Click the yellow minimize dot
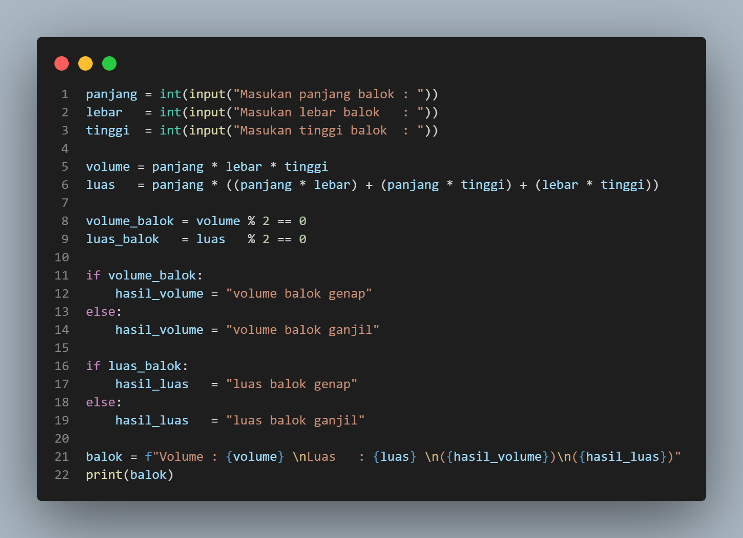Screen dimensions: 743x538 85,63
